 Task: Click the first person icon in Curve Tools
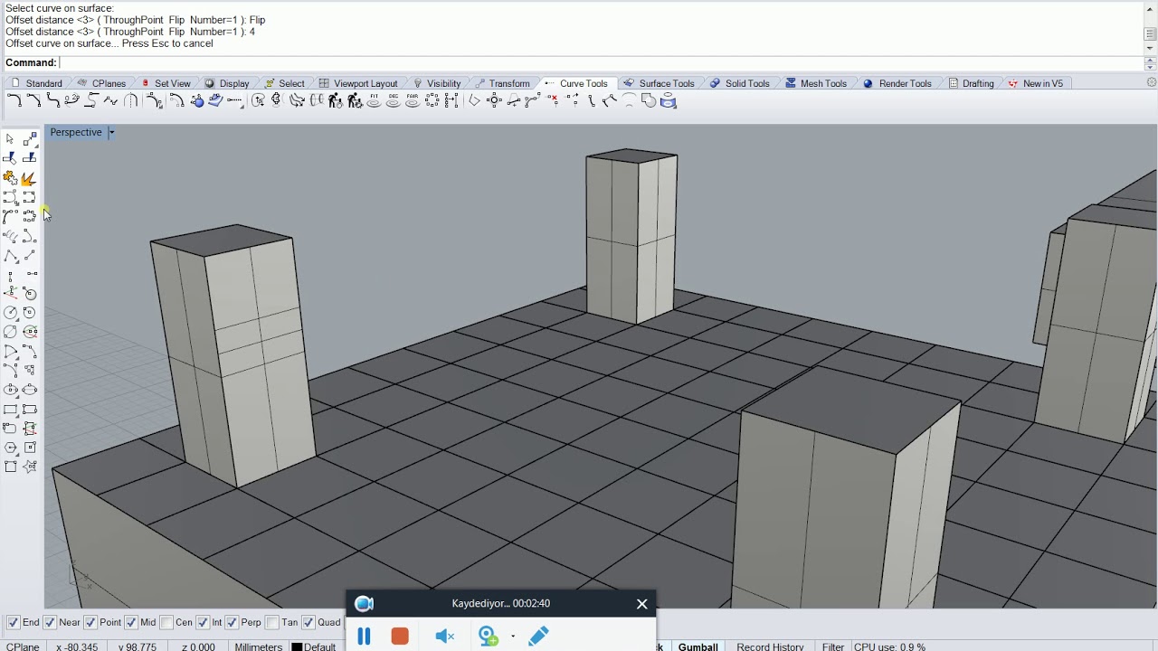point(336,101)
